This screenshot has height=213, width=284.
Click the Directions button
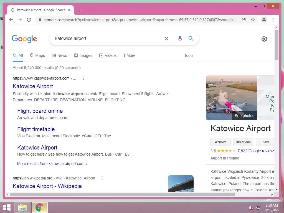pyautogui.click(x=243, y=142)
